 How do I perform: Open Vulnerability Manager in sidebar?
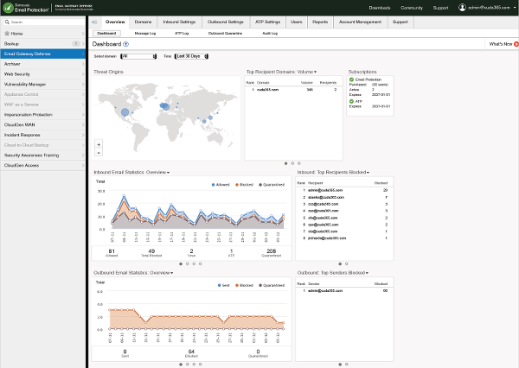tap(42, 85)
